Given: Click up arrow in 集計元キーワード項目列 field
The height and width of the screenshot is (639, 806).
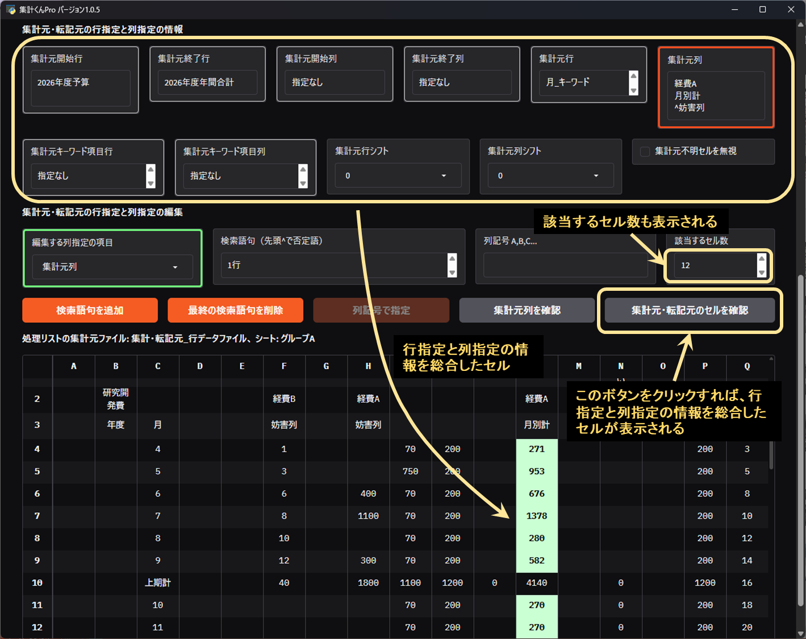Looking at the screenshot, I should click(303, 169).
